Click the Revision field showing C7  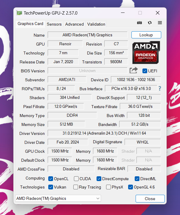click(116, 44)
